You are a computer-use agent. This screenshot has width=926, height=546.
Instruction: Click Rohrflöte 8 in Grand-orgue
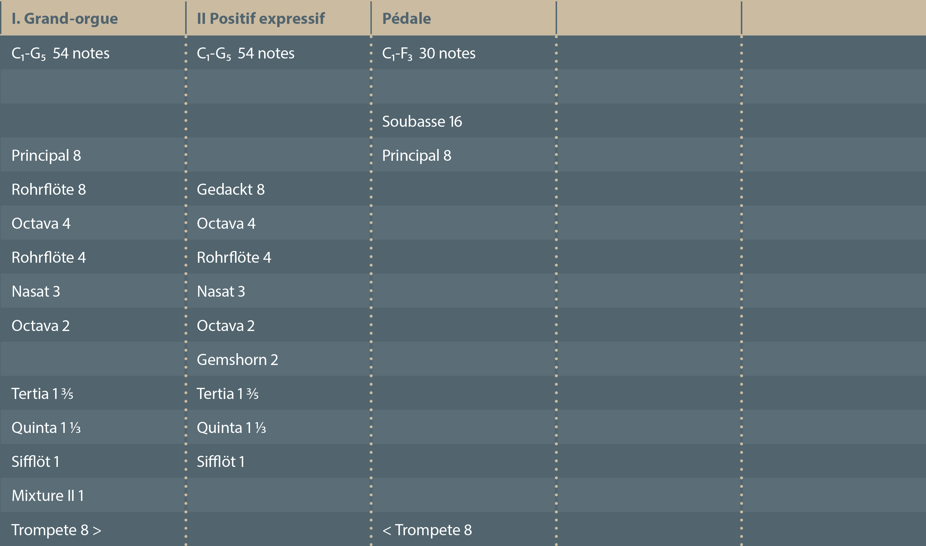(49, 190)
